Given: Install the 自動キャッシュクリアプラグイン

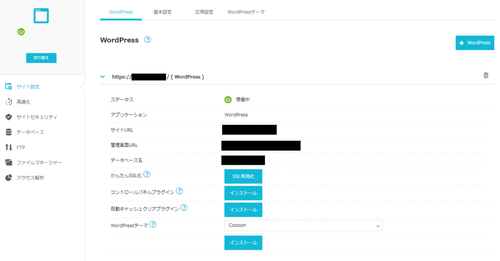Looking at the screenshot, I should 243,210.
